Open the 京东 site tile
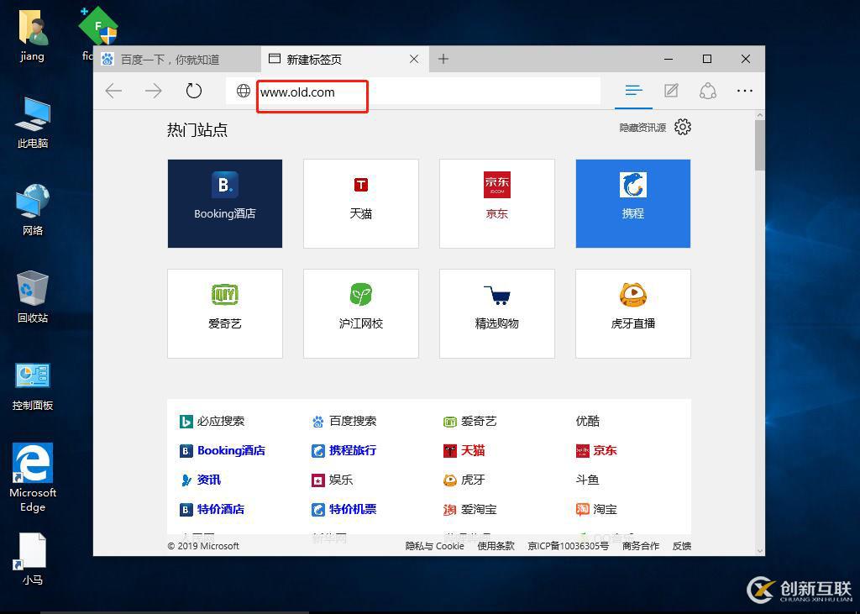 pos(496,203)
